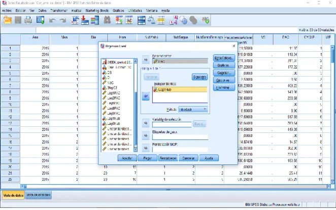The image size is (336, 210).
Task: Switch to the Vista de variables tab
Action: tap(39, 195)
